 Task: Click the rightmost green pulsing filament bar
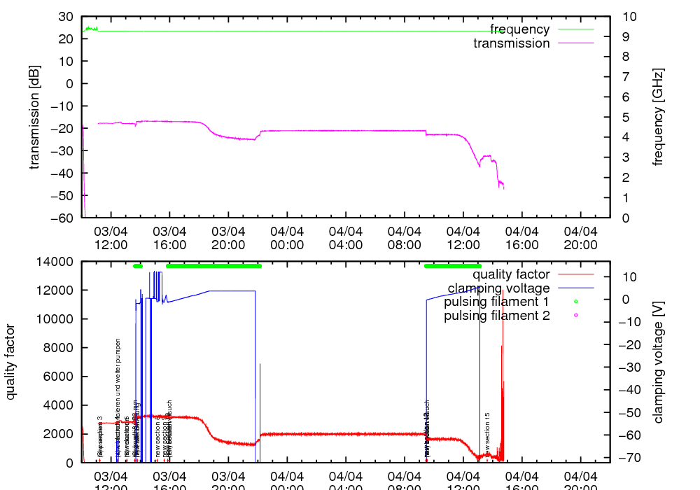click(x=453, y=266)
